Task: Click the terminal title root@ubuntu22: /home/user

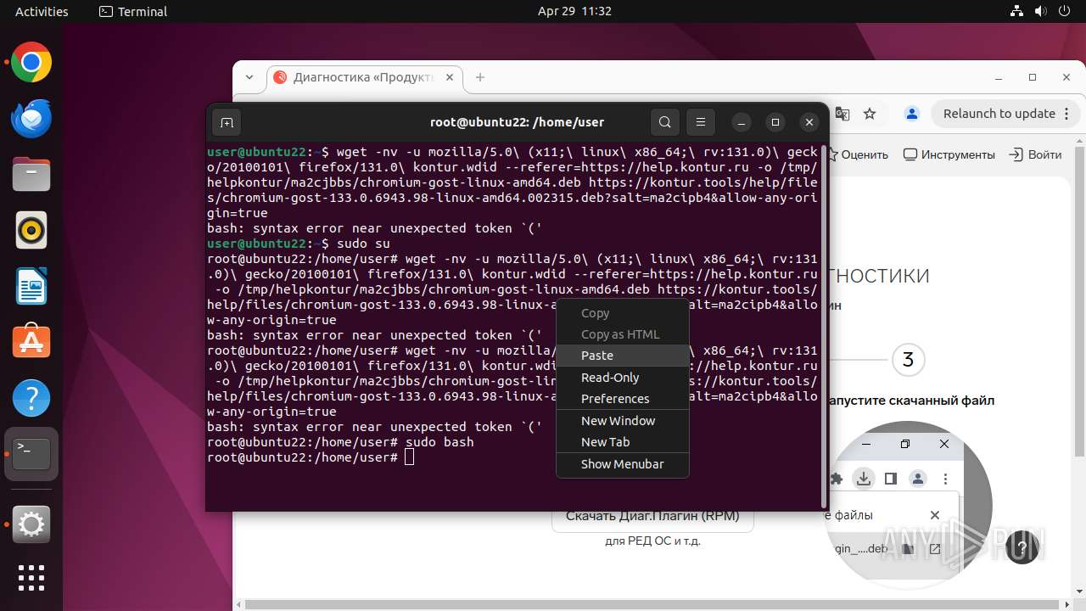Action: click(517, 122)
